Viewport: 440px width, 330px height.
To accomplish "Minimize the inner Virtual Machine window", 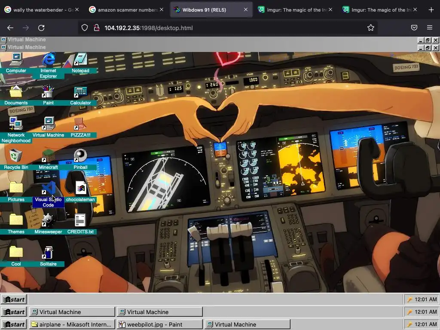I will [x=420, y=48].
